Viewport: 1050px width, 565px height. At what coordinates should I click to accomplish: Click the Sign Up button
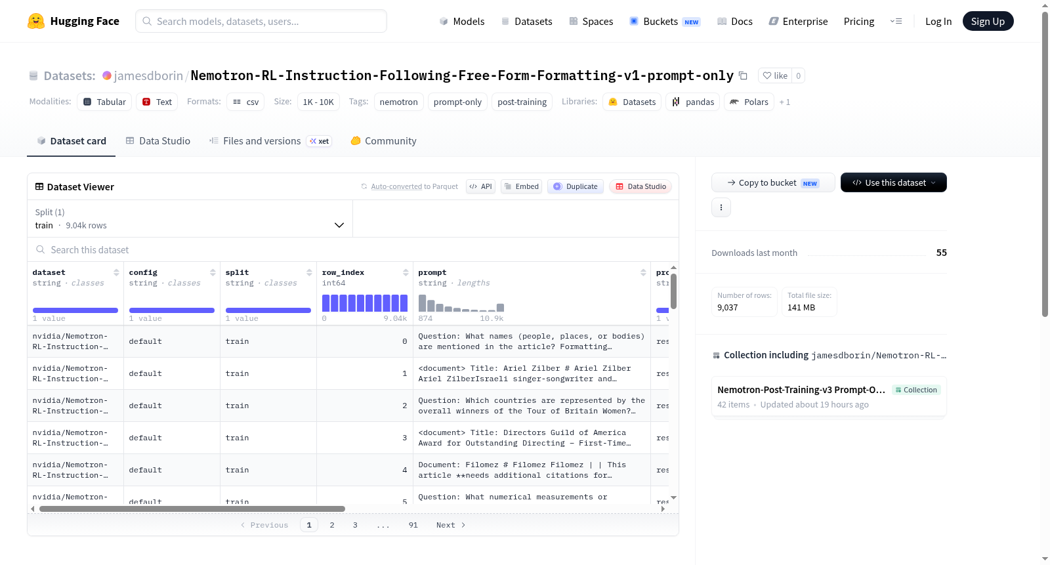pyautogui.click(x=988, y=21)
